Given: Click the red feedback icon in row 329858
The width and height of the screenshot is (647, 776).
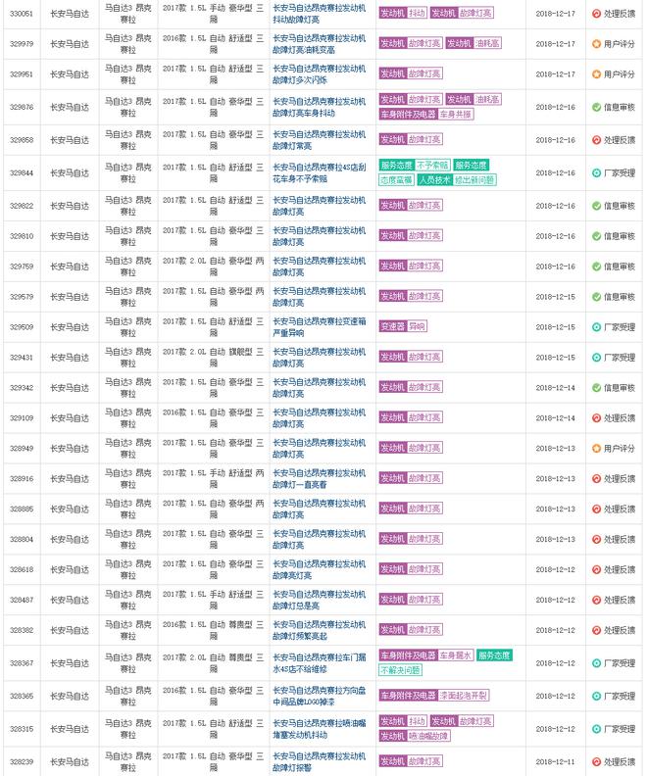Looking at the screenshot, I should pyautogui.click(x=596, y=140).
